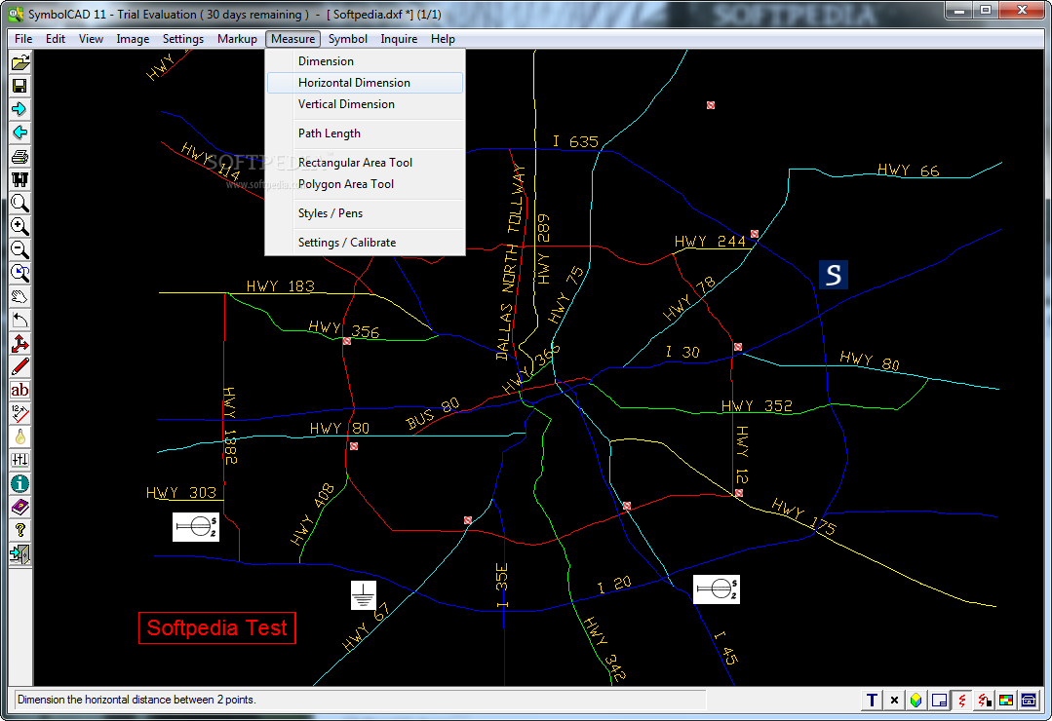Click the slider settings icon
Image resolution: width=1052 pixels, height=721 pixels.
click(x=20, y=460)
